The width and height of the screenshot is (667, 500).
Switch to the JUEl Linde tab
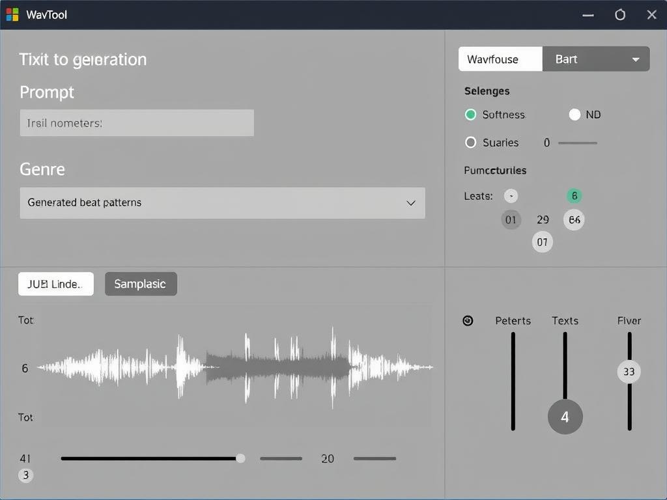click(x=55, y=284)
